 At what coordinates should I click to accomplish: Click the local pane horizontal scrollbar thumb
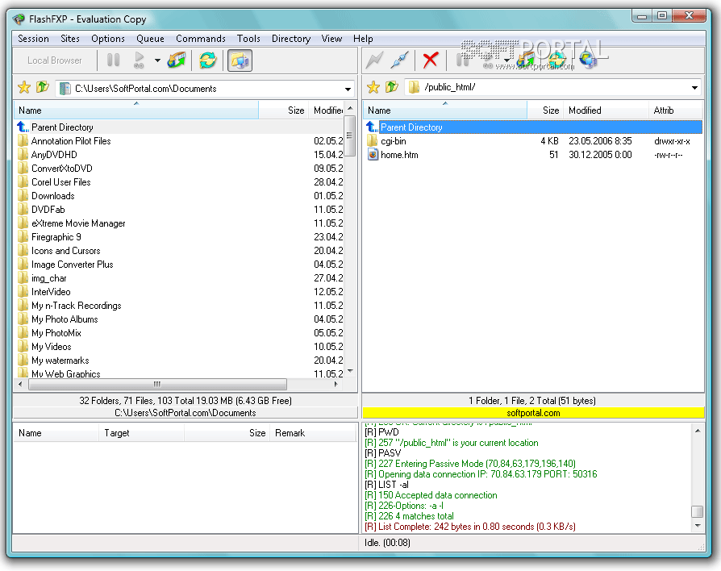157,384
